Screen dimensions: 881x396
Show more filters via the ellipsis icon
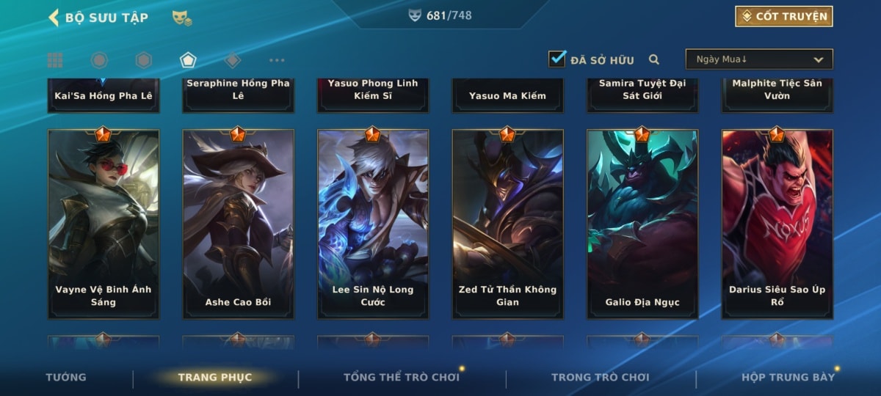(277, 60)
